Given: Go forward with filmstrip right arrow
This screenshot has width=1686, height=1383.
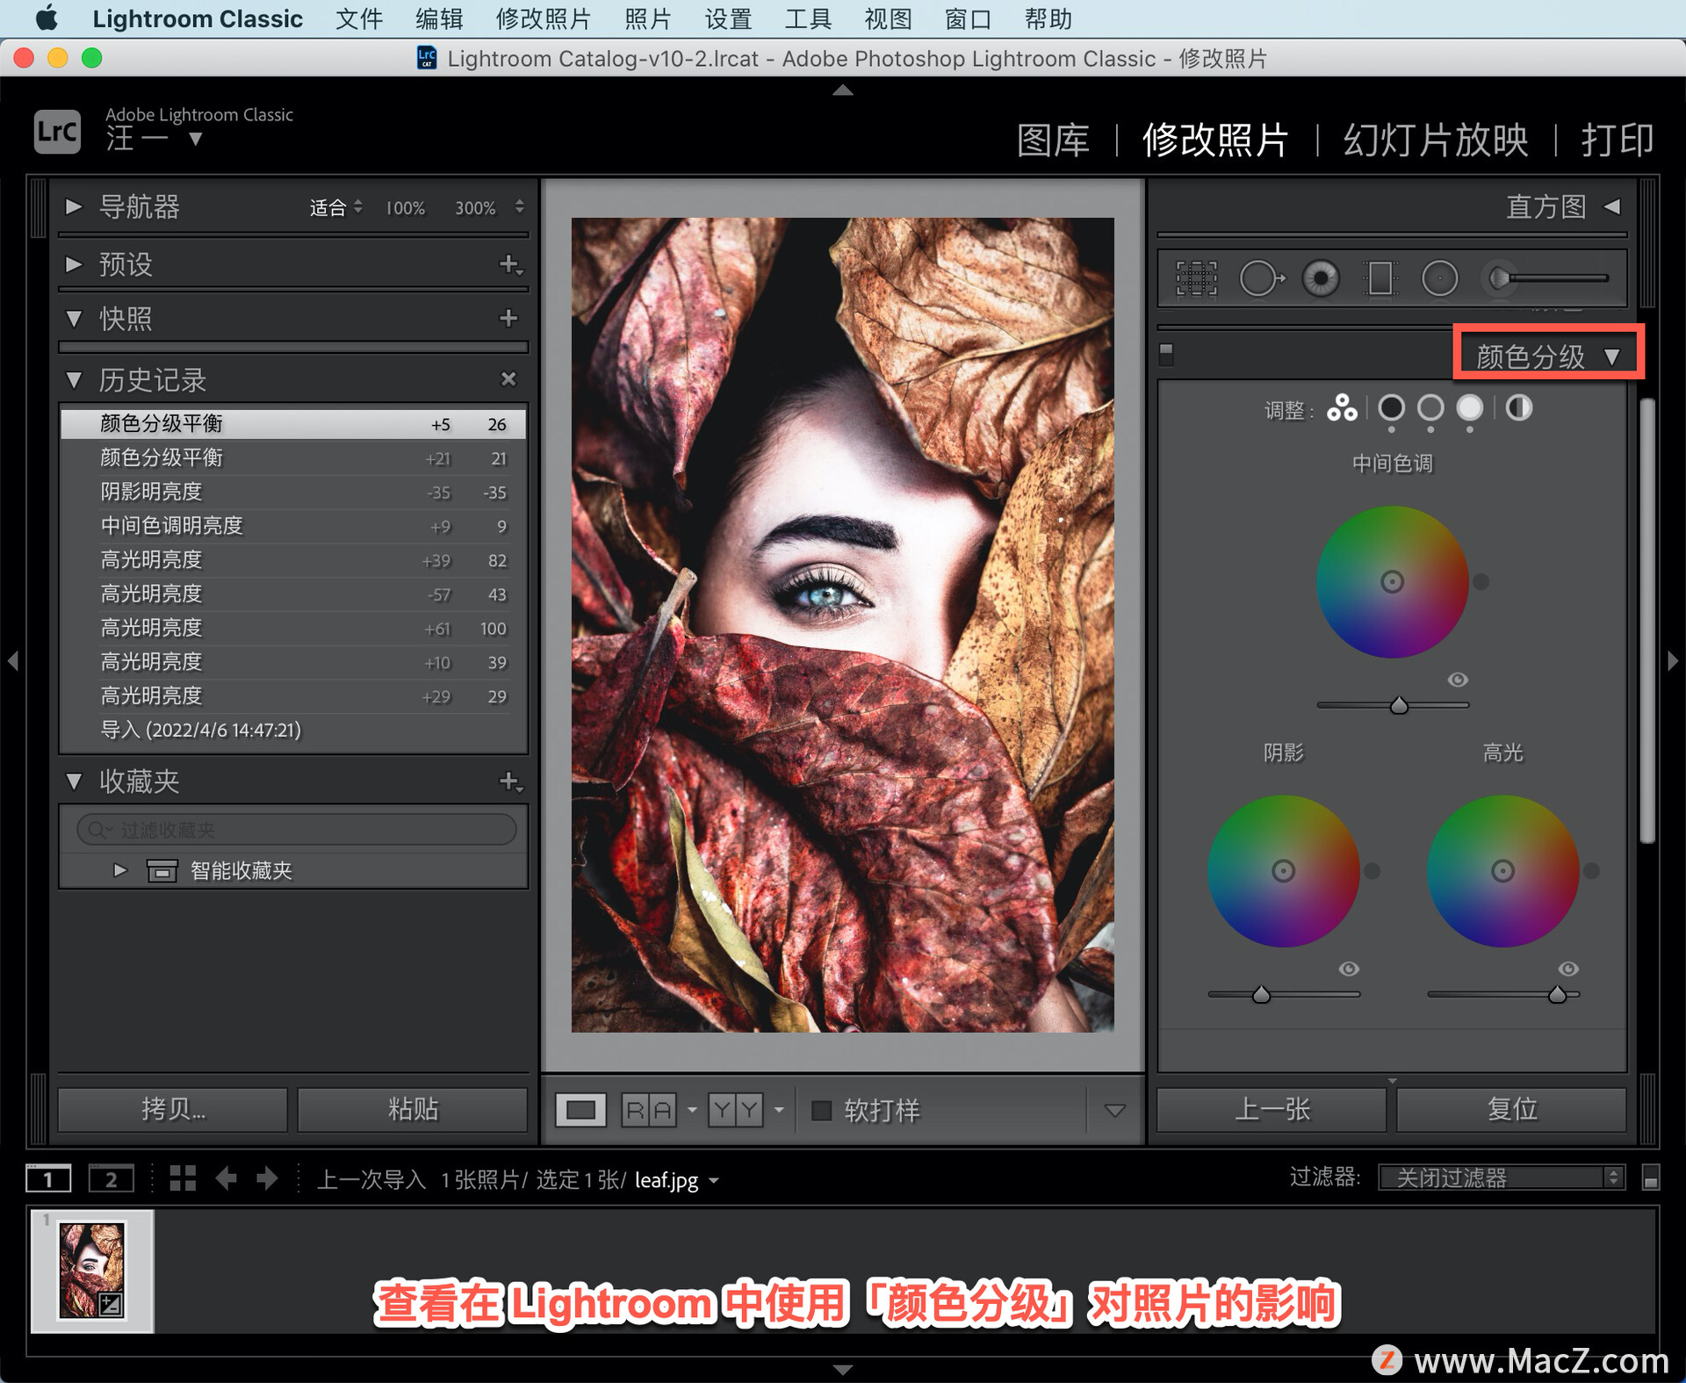Looking at the screenshot, I should click(267, 1178).
